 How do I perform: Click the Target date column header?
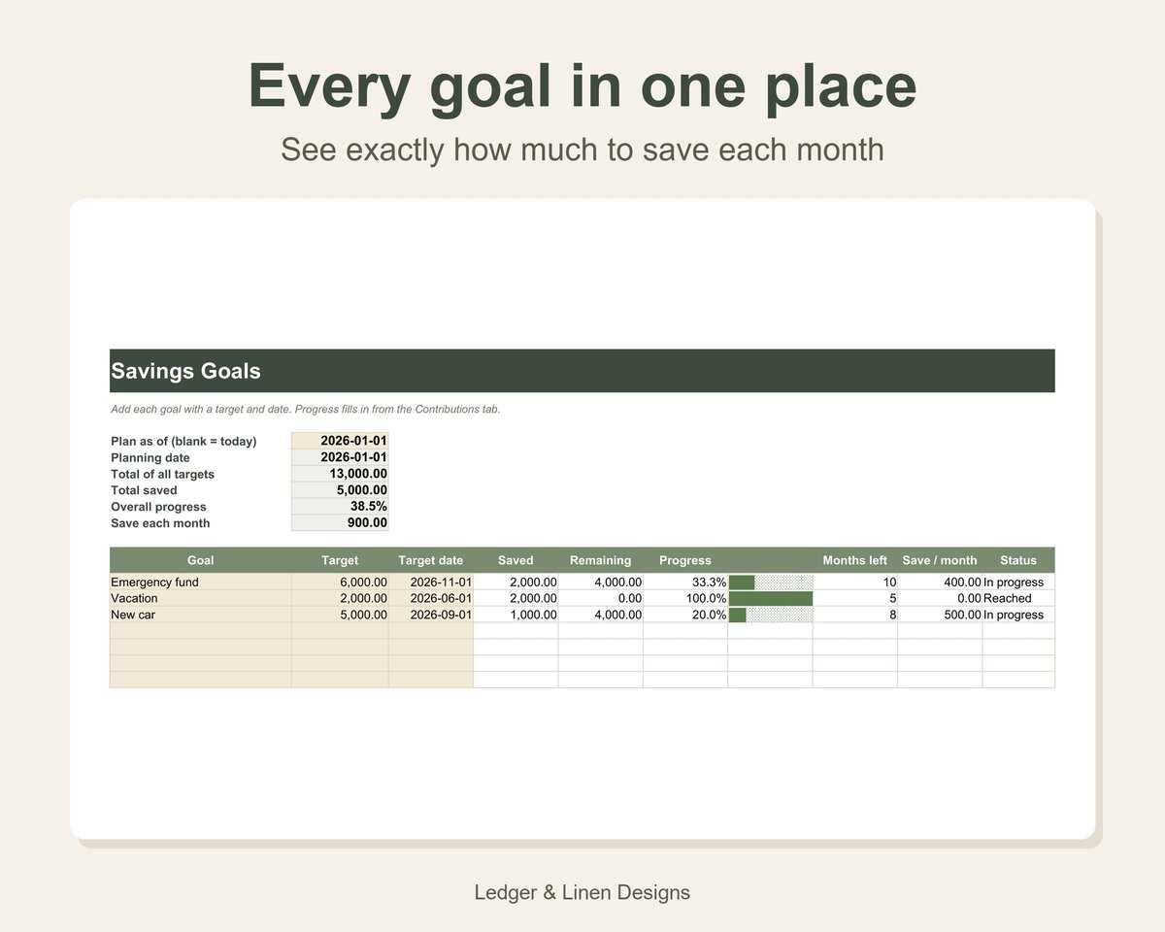point(431,560)
